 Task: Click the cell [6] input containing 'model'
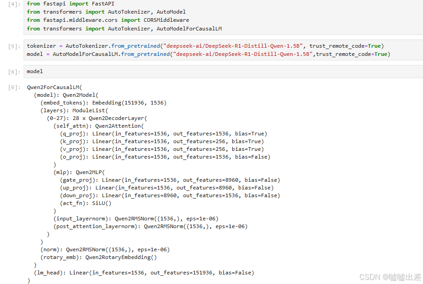pos(224,71)
